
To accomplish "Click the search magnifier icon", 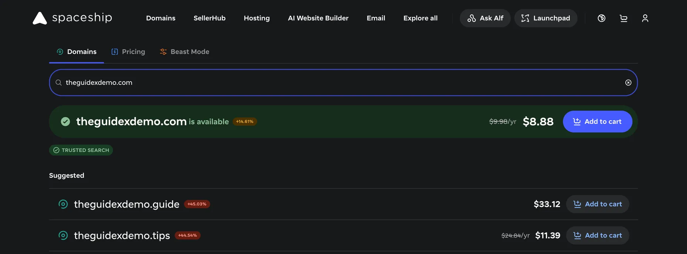I will tap(58, 83).
